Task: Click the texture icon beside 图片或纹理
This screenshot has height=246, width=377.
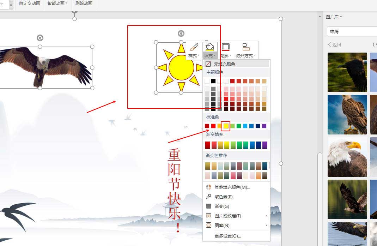Action: point(209,216)
